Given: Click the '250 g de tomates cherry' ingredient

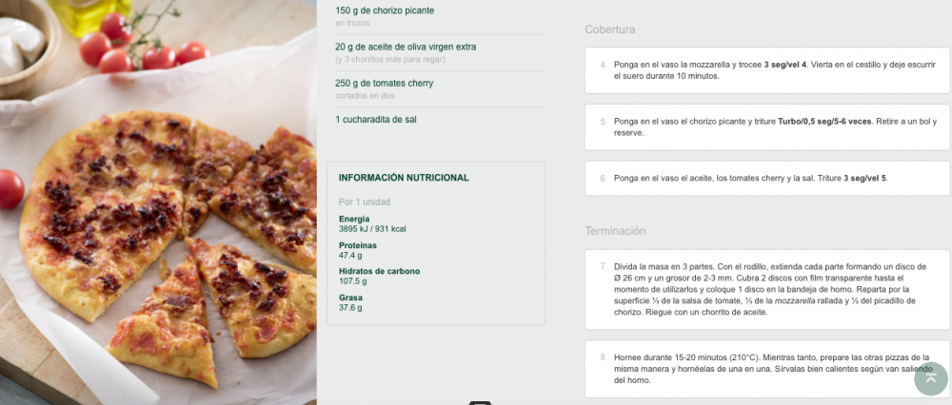Looking at the screenshot, I should (384, 83).
